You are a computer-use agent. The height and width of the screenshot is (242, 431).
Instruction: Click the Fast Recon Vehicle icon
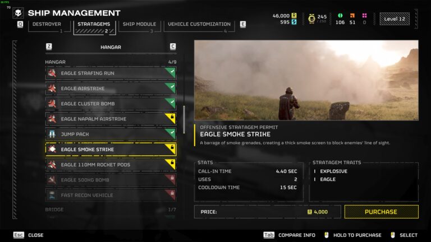(52, 195)
